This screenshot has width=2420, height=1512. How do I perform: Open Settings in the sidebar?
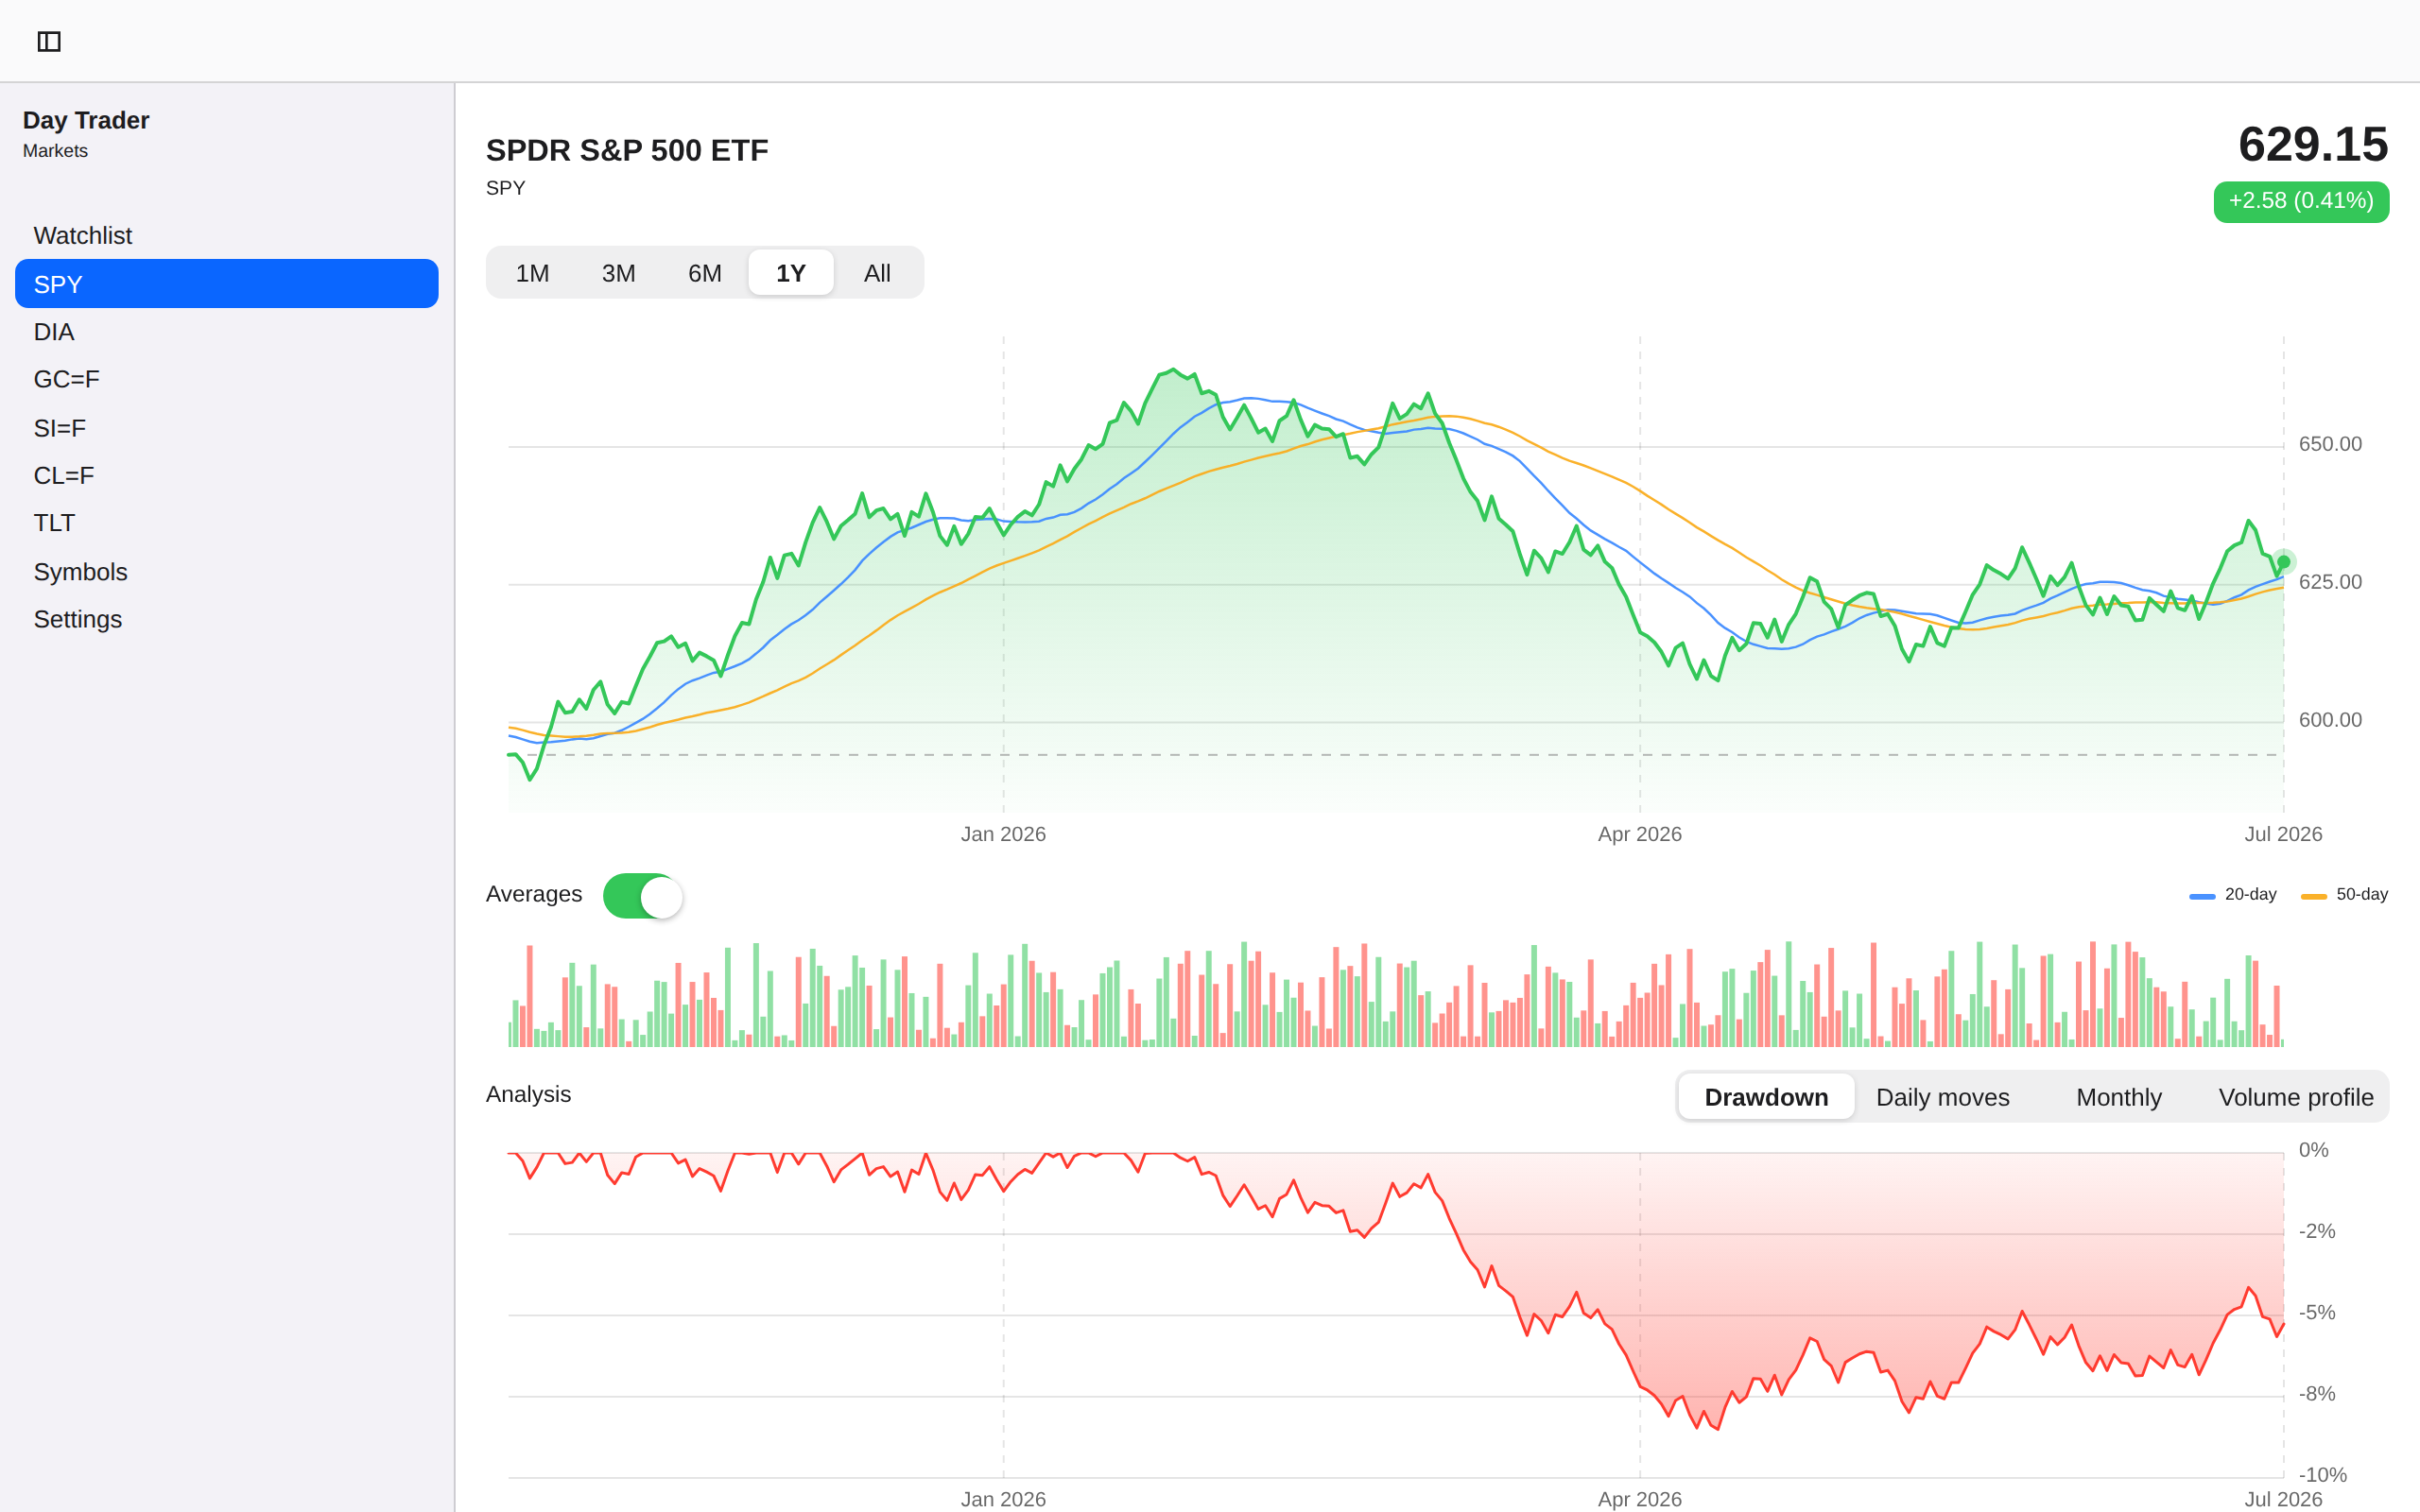click(x=227, y=619)
